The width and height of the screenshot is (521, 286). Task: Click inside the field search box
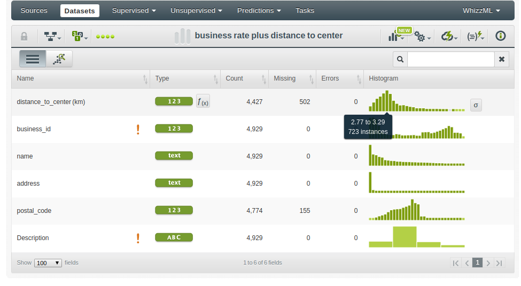tap(450, 59)
